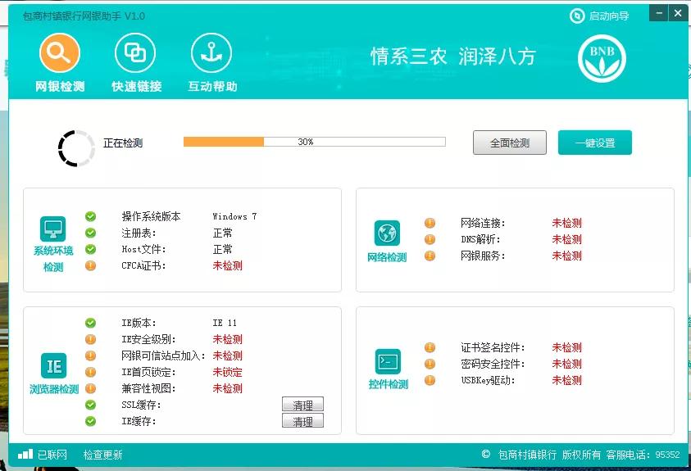Click green check beside 注册表

pos(90,233)
